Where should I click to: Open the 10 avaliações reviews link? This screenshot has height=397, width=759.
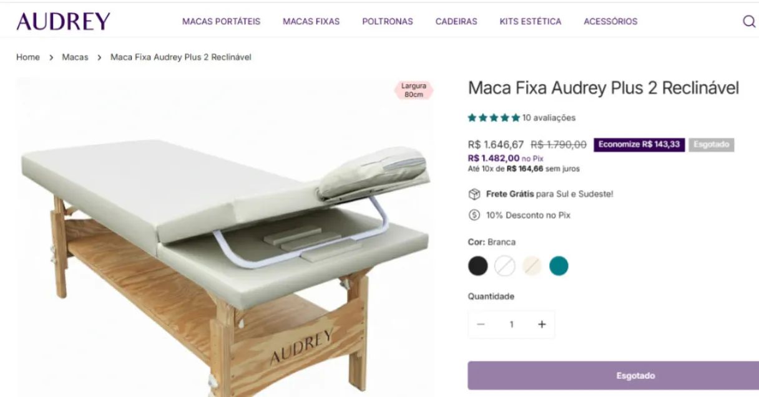click(549, 117)
